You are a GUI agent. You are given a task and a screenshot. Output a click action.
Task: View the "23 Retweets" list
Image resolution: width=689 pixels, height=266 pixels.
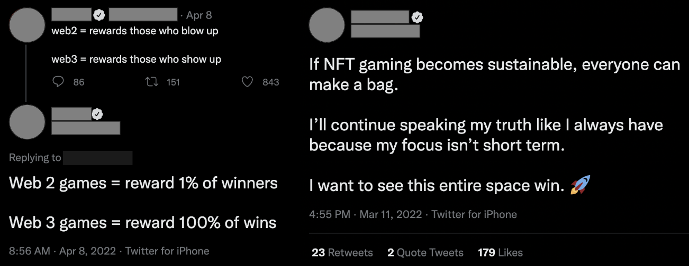[342, 252]
